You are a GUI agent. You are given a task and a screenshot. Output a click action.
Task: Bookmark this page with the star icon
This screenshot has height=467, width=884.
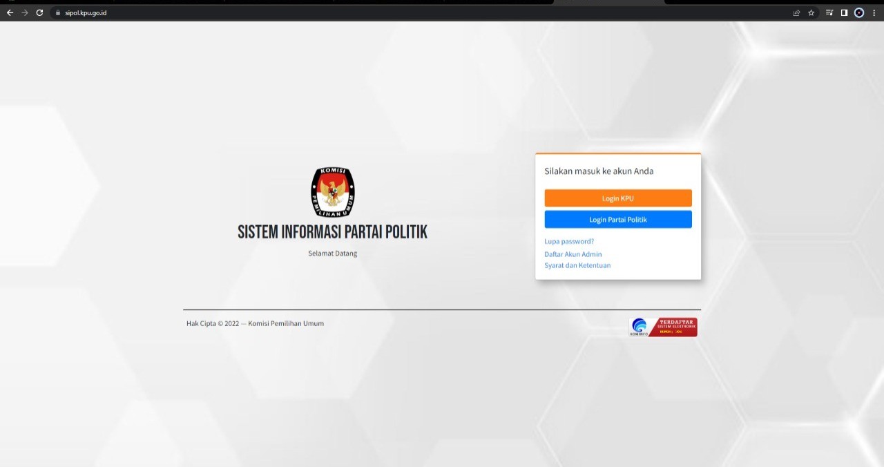811,12
